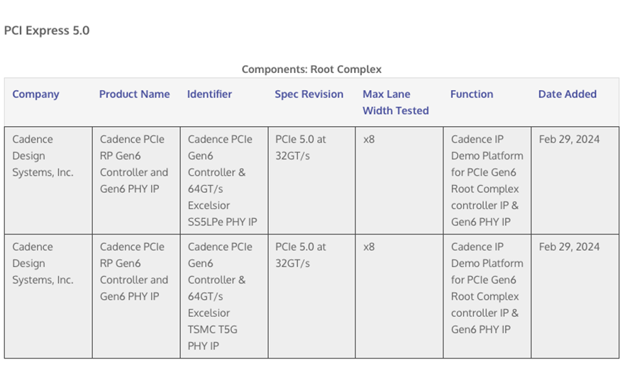Image resolution: width=630 pixels, height=370 pixels.
Task: Click the PCI Express 5.0 heading
Action: (x=47, y=30)
